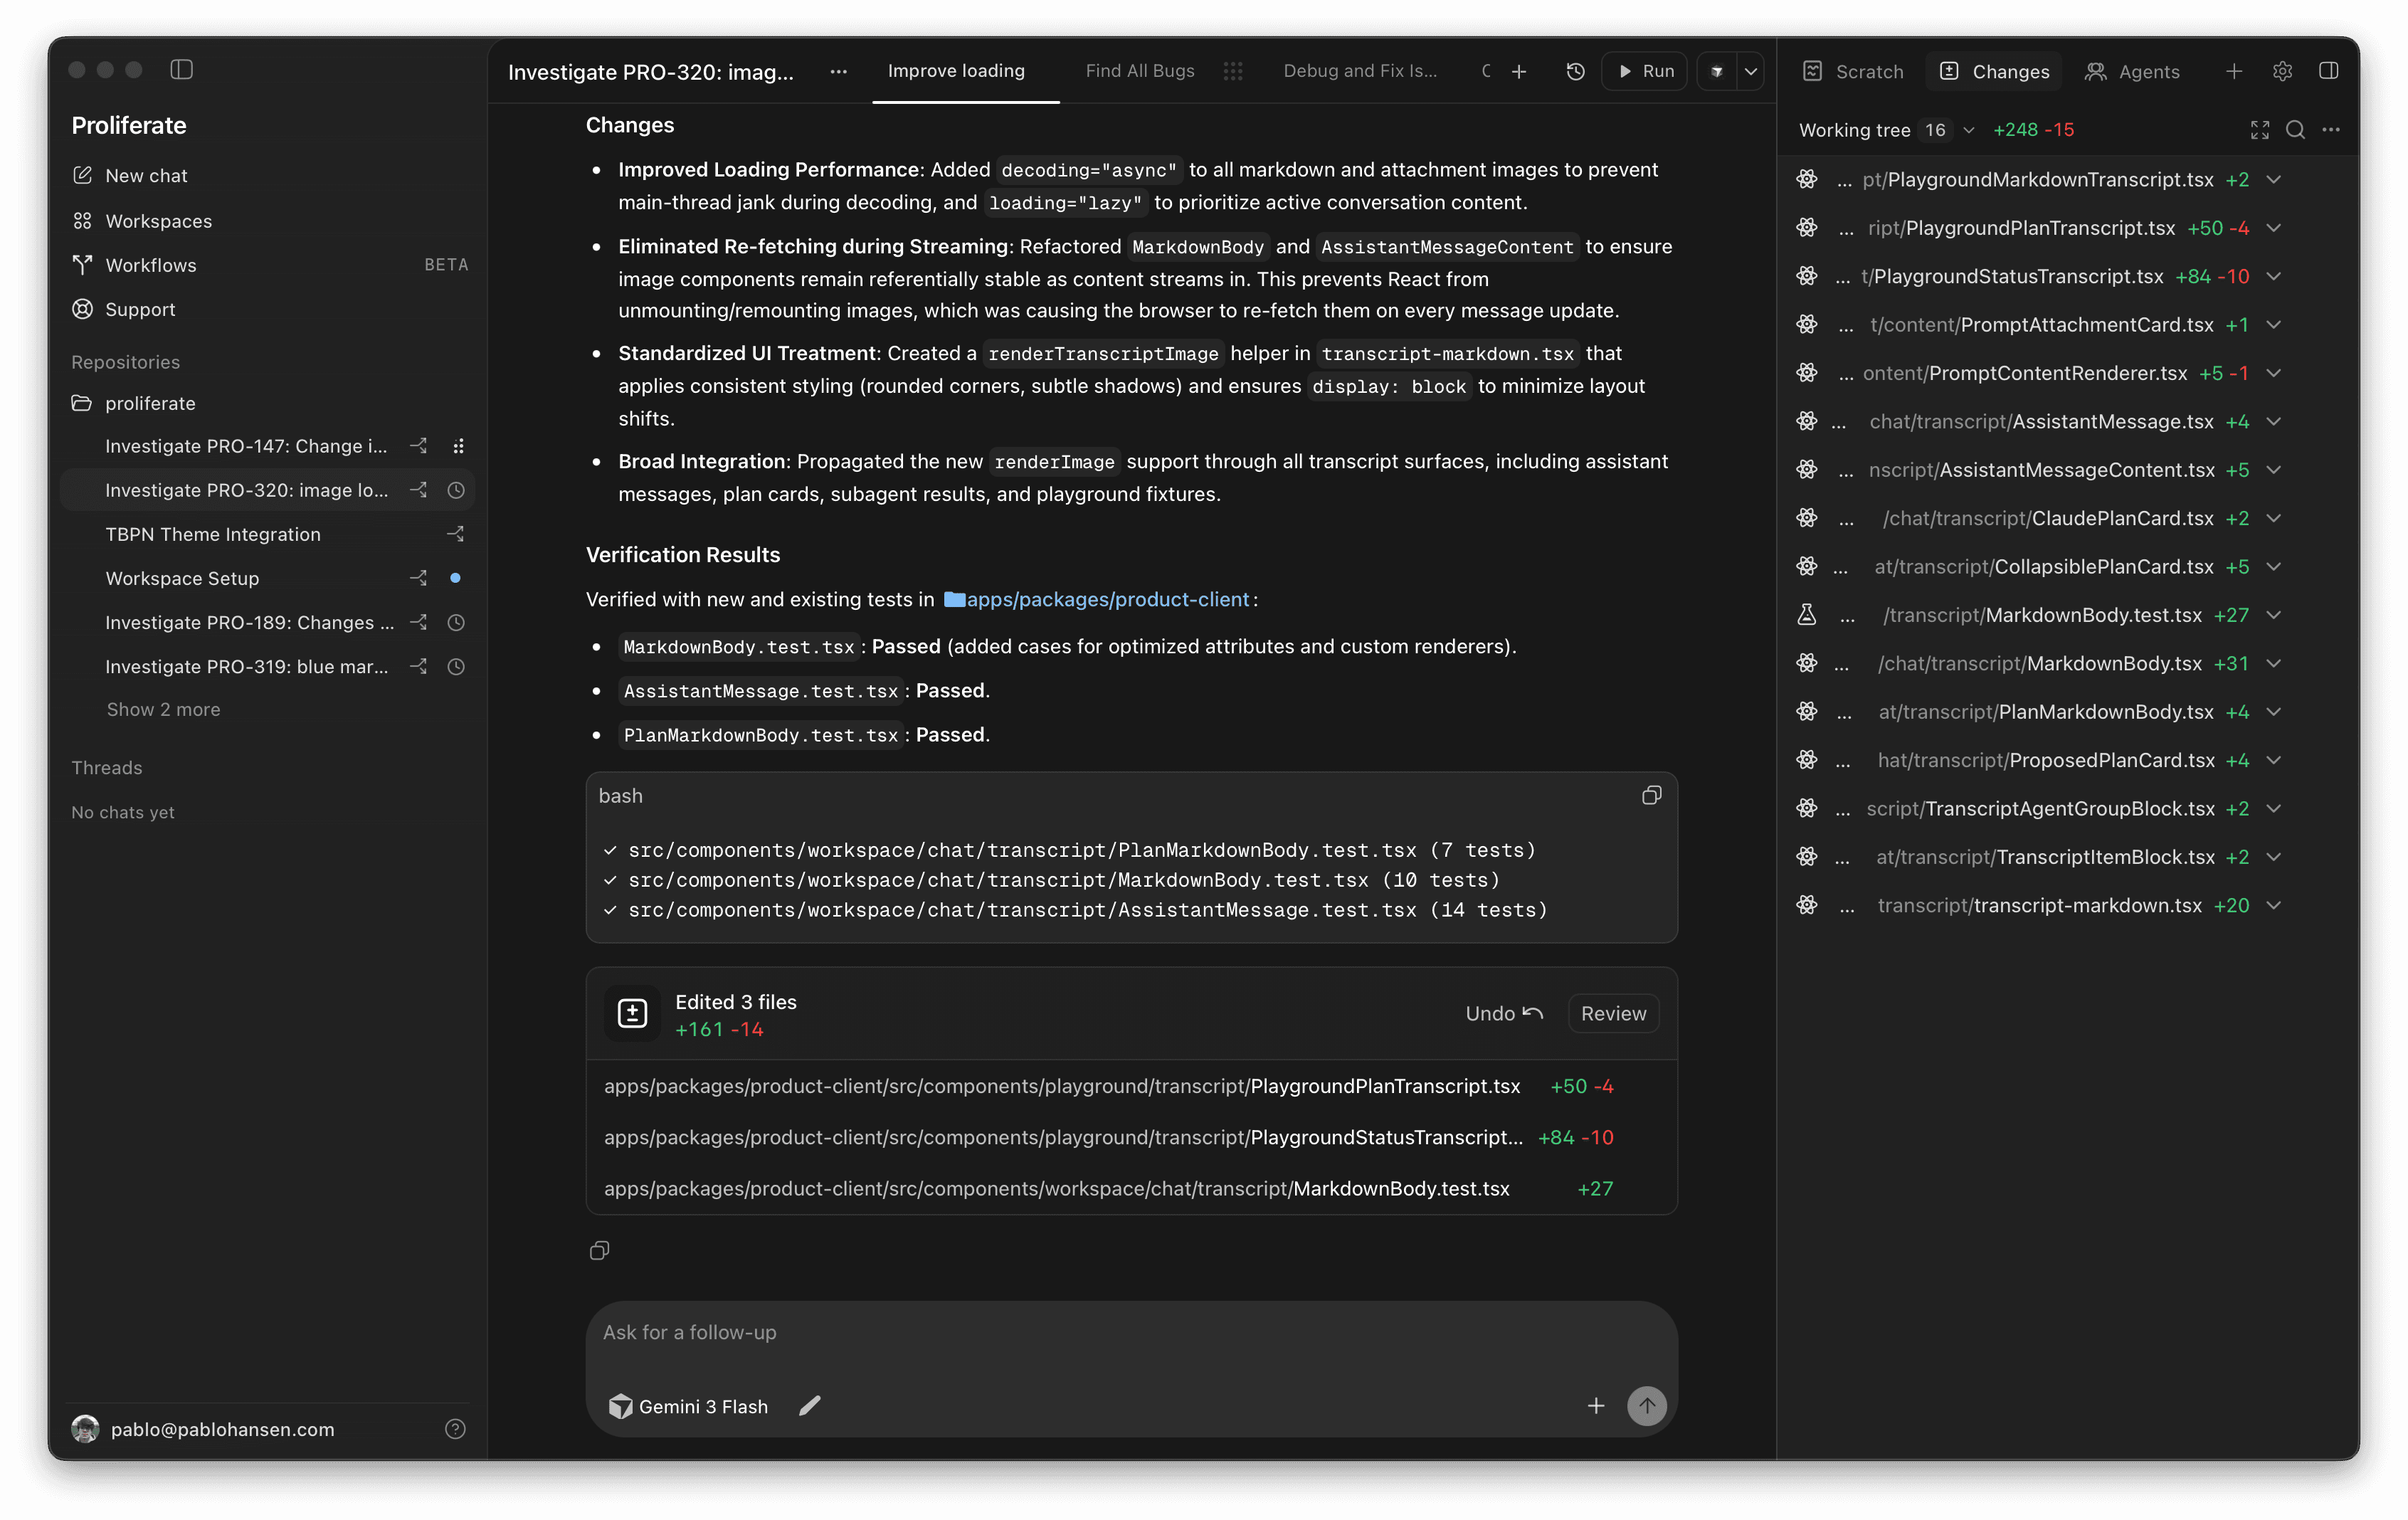
Task: Open the Changes tab
Action: 1995,71
